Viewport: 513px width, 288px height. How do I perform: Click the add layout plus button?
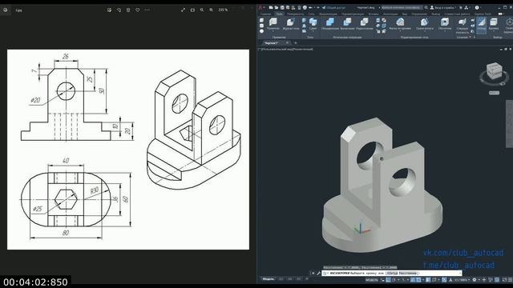[307, 278]
